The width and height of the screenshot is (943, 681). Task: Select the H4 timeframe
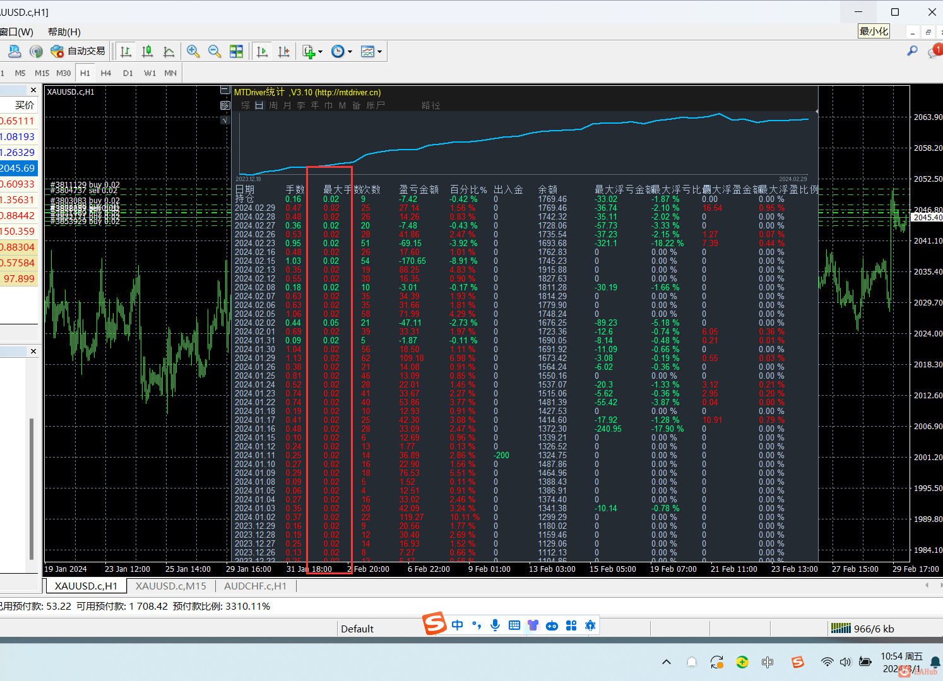[106, 73]
